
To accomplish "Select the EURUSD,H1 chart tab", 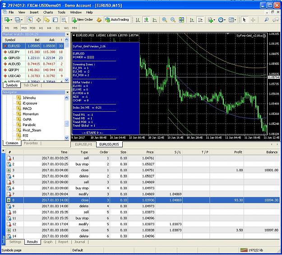I will coord(83,144).
